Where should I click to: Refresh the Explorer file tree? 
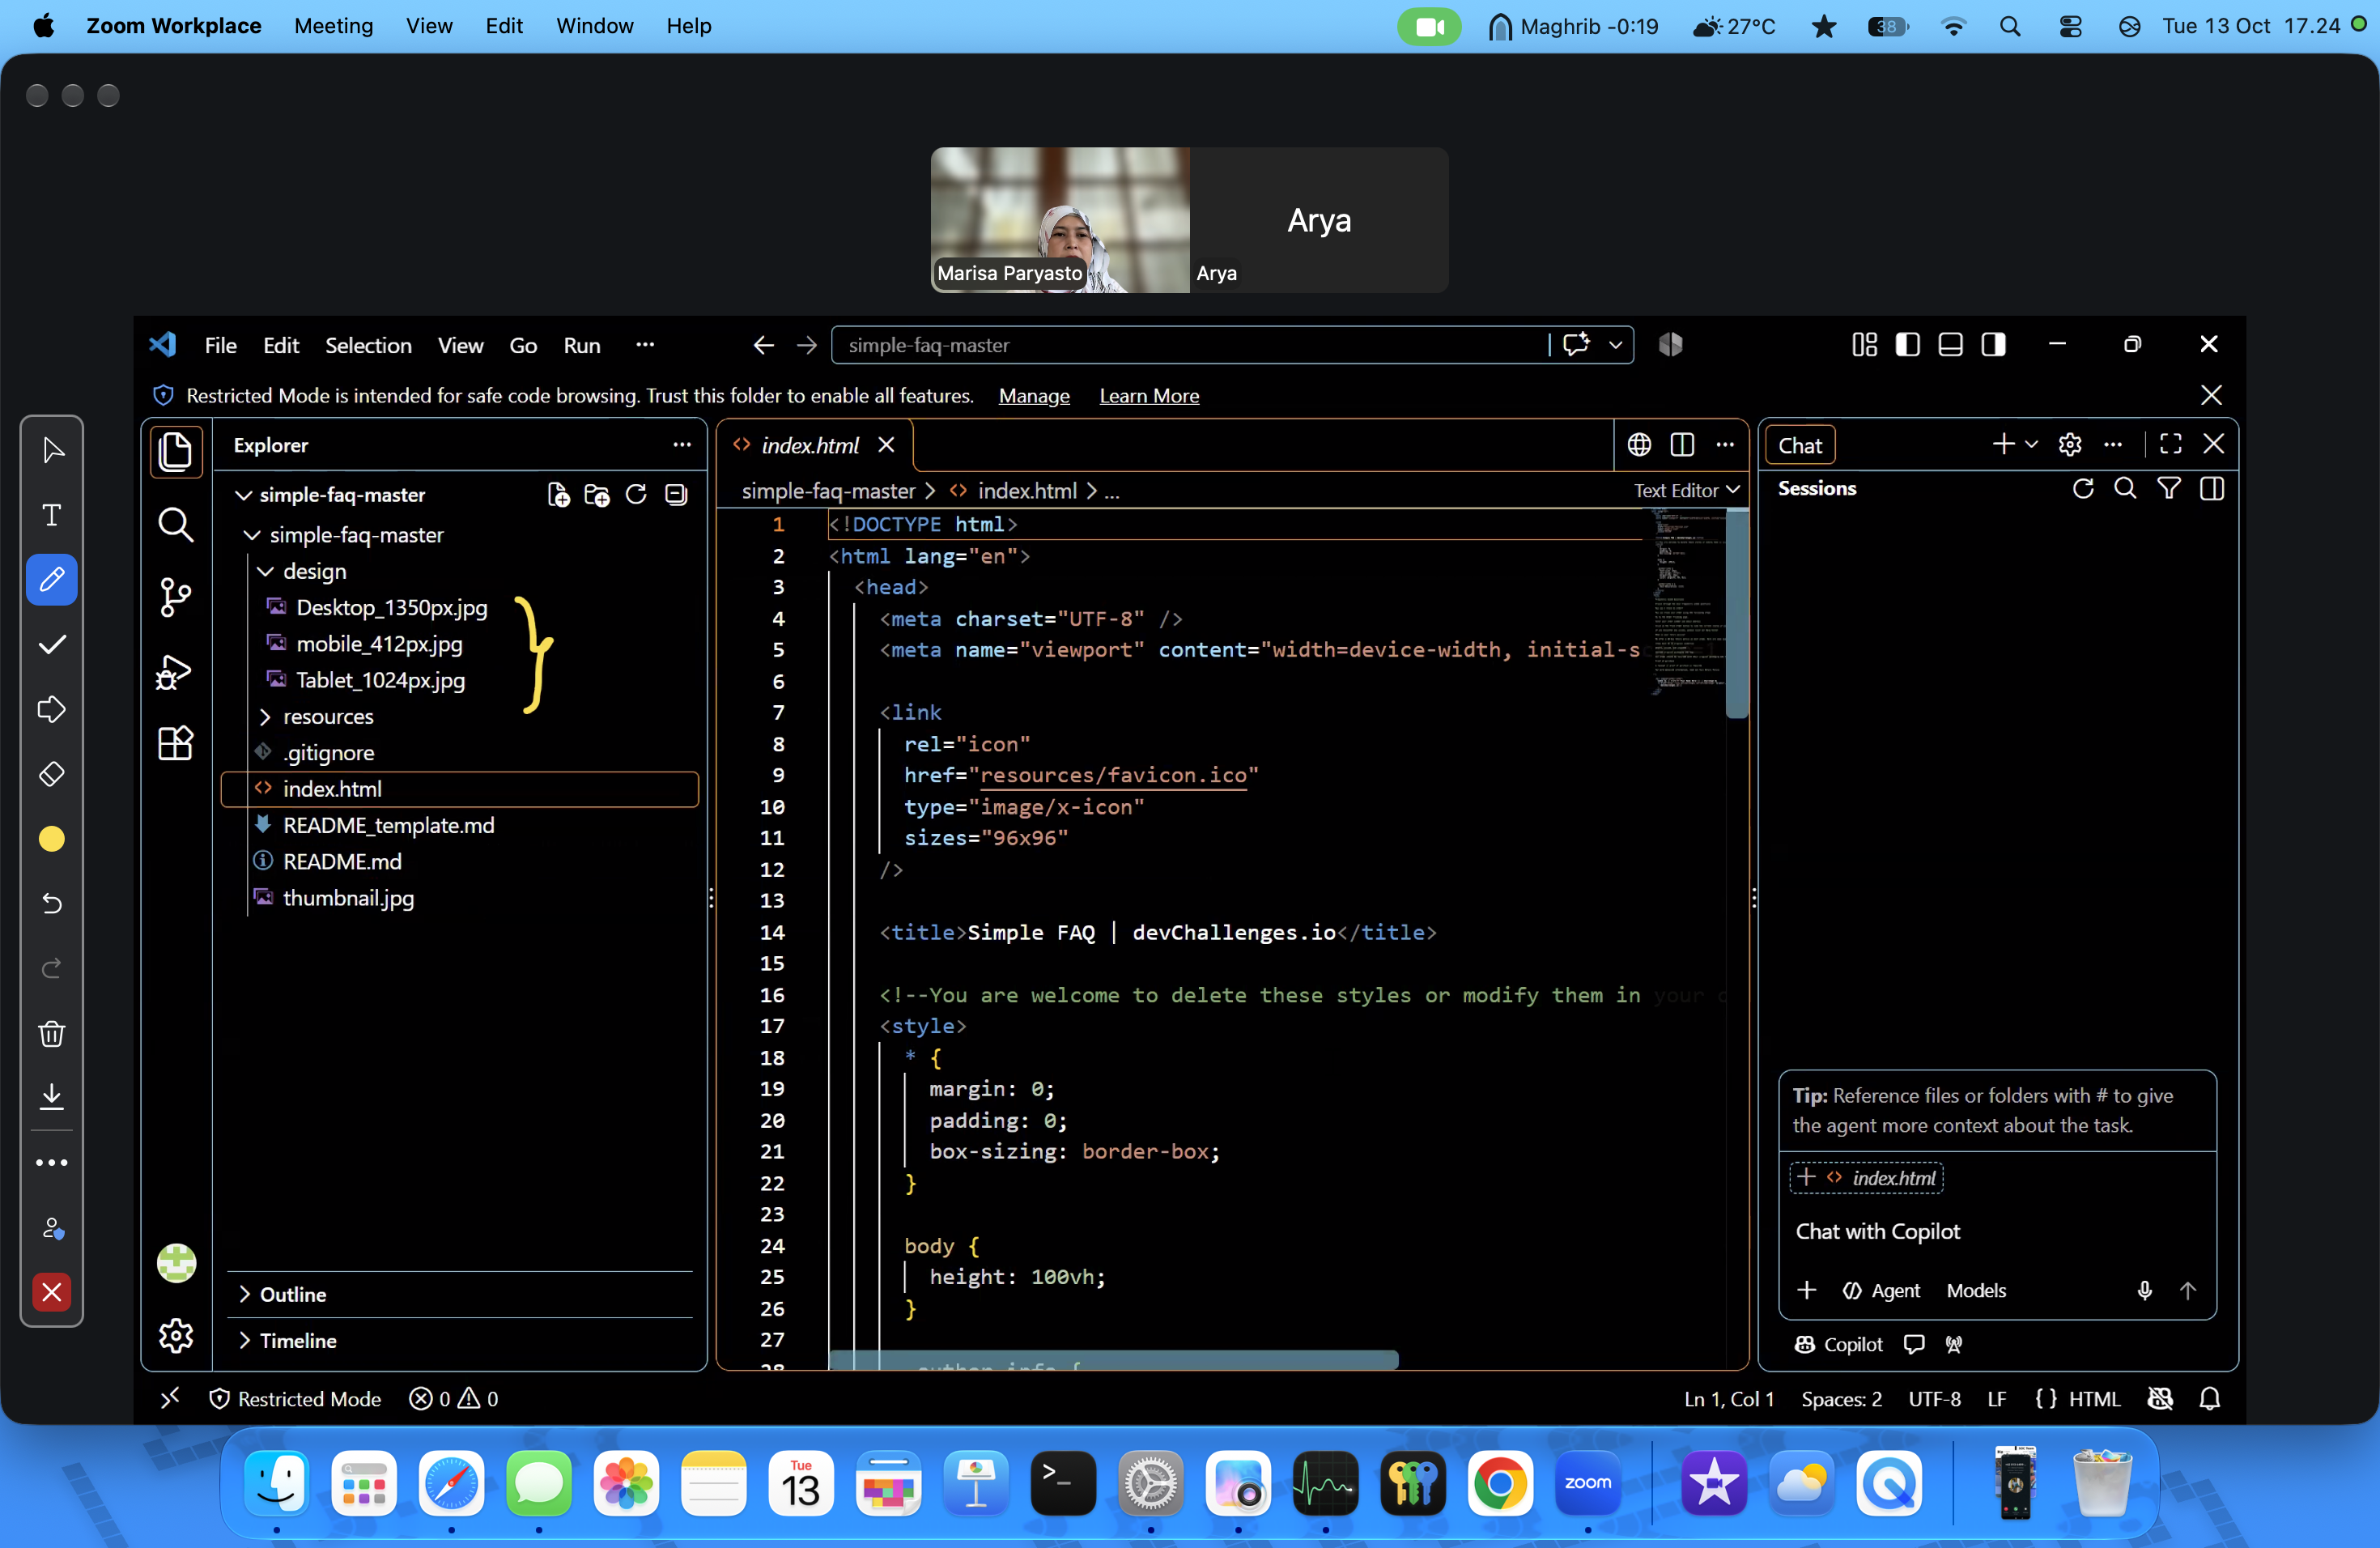pos(636,494)
